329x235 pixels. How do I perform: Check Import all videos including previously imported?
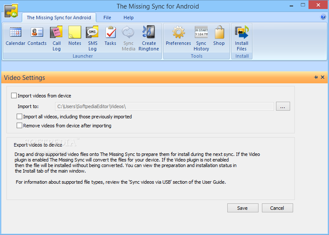pos(19,117)
